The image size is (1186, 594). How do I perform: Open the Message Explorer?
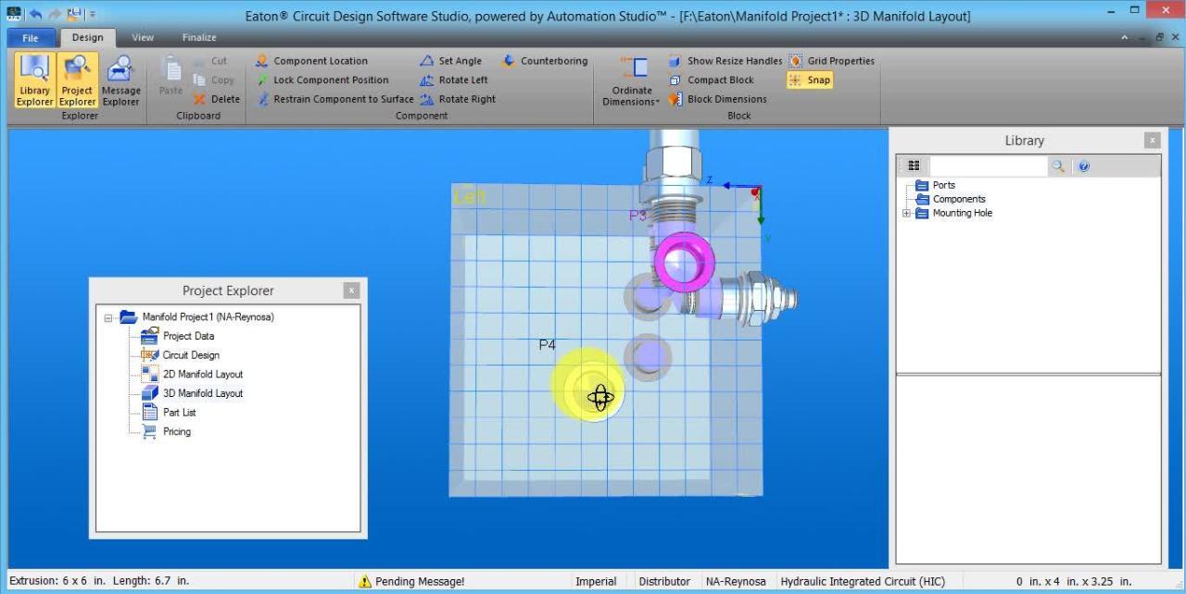coord(120,80)
